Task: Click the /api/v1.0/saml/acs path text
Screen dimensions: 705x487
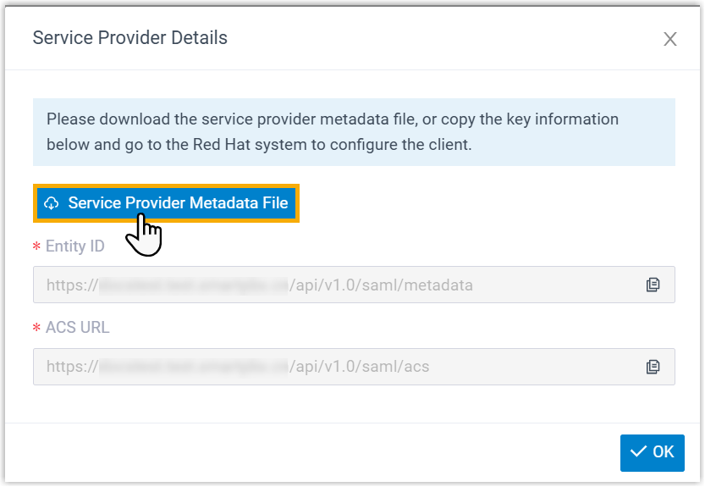Action: coord(359,367)
